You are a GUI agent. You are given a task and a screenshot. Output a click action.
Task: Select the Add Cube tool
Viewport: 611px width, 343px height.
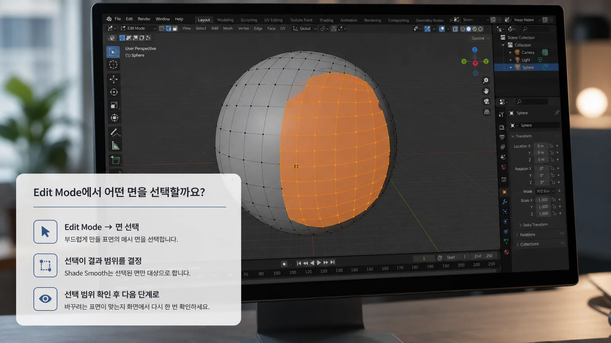[116, 160]
